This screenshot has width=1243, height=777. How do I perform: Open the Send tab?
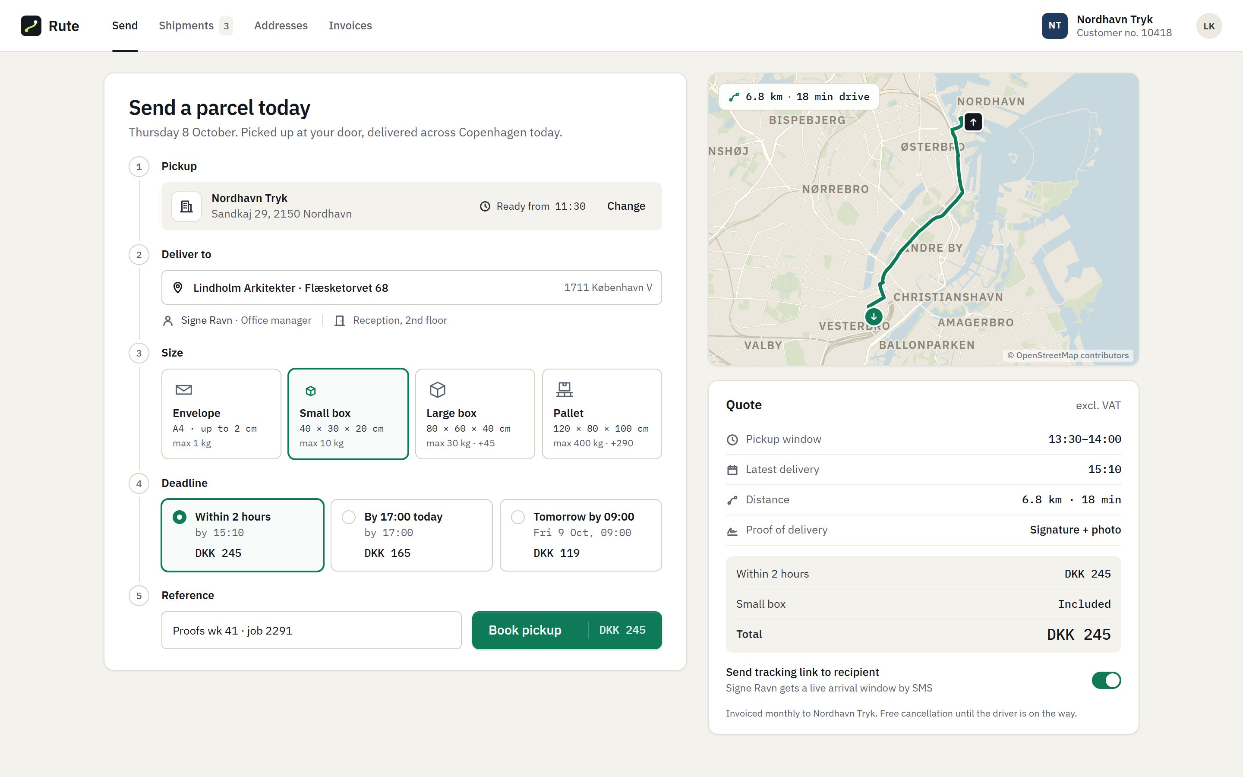[125, 26]
